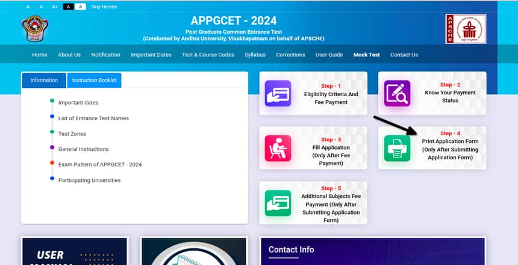Increase font size with A+ button
This screenshot has height=265, width=518.
coord(55,7)
